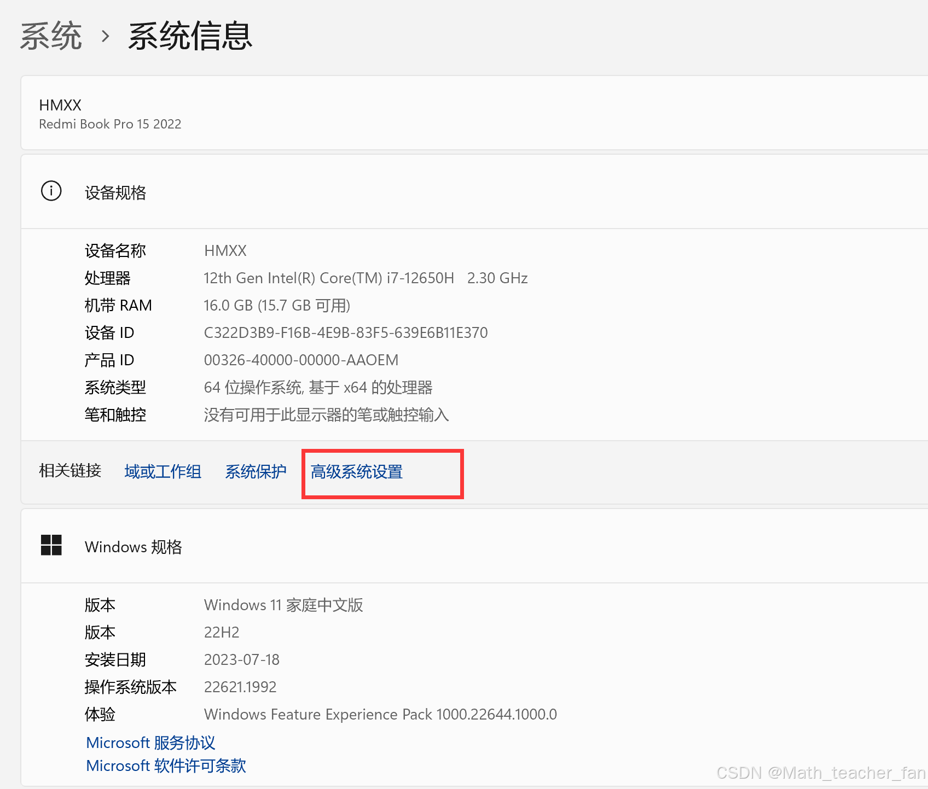The image size is (928, 789).
Task: Click the 设备 ID label
Action: pyautogui.click(x=109, y=332)
